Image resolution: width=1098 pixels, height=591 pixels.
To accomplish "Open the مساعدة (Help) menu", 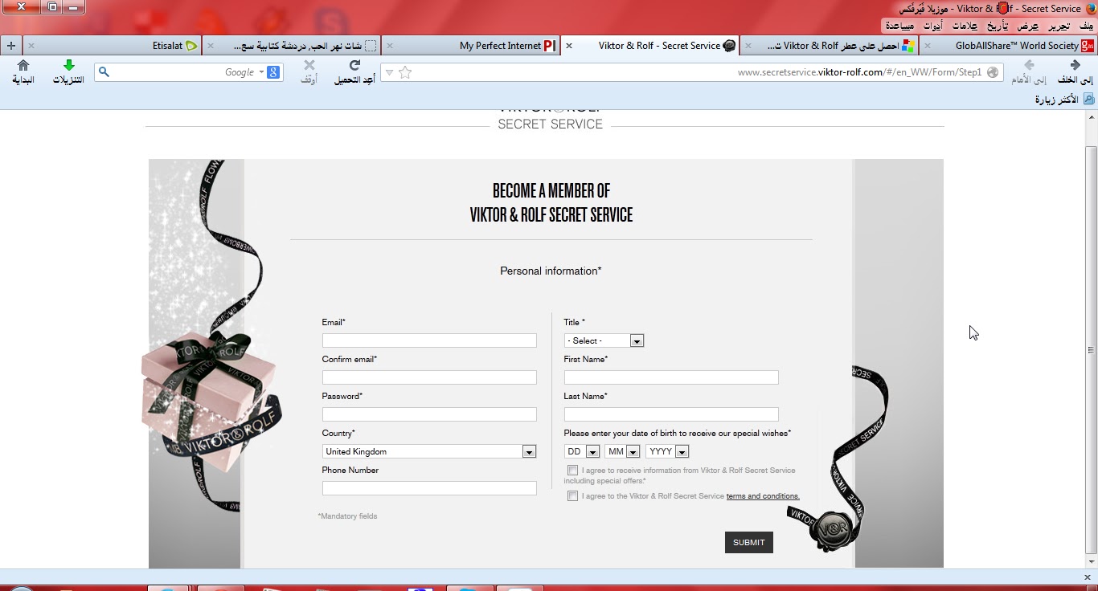I will [899, 26].
